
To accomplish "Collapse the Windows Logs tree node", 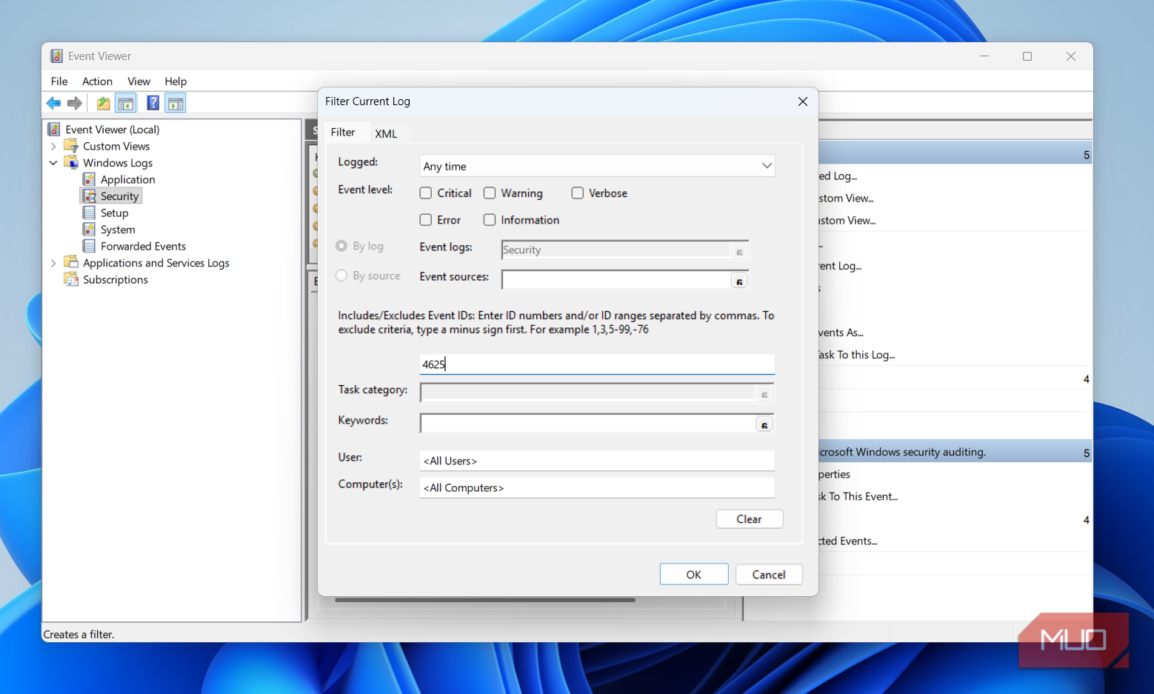I will click(x=53, y=163).
